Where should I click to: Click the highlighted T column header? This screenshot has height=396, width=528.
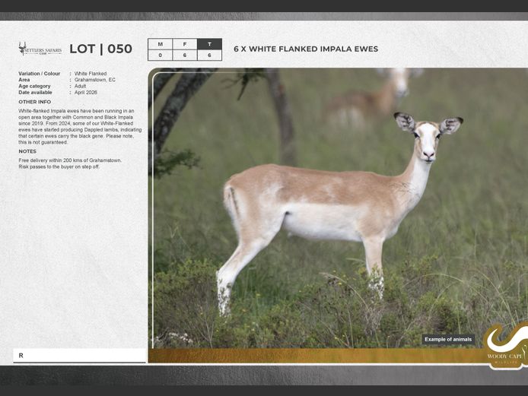(209, 44)
